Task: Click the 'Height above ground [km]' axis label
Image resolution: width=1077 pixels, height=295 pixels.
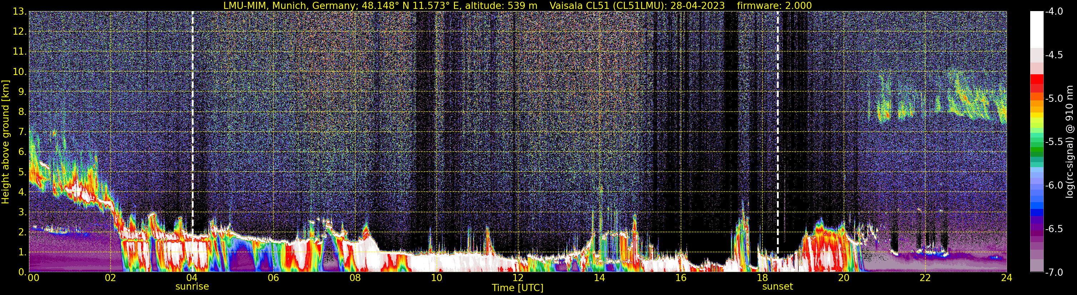Action: pos(5,142)
